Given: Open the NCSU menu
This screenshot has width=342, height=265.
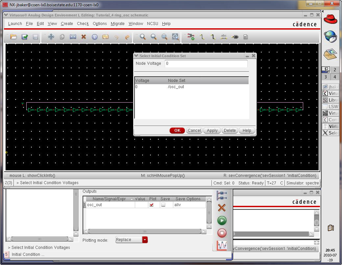Looking at the screenshot, I should click(152, 24).
